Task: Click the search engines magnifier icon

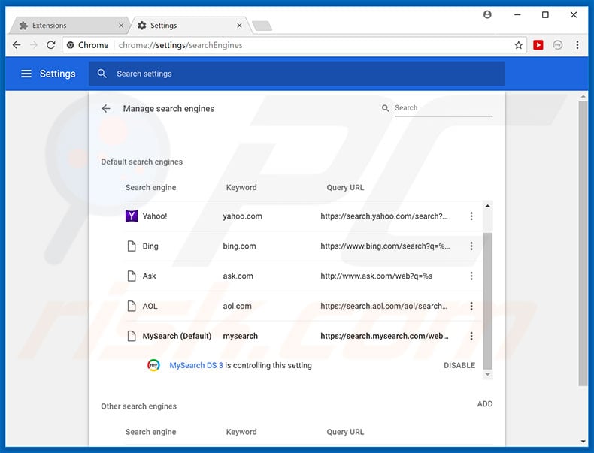Action: [385, 108]
